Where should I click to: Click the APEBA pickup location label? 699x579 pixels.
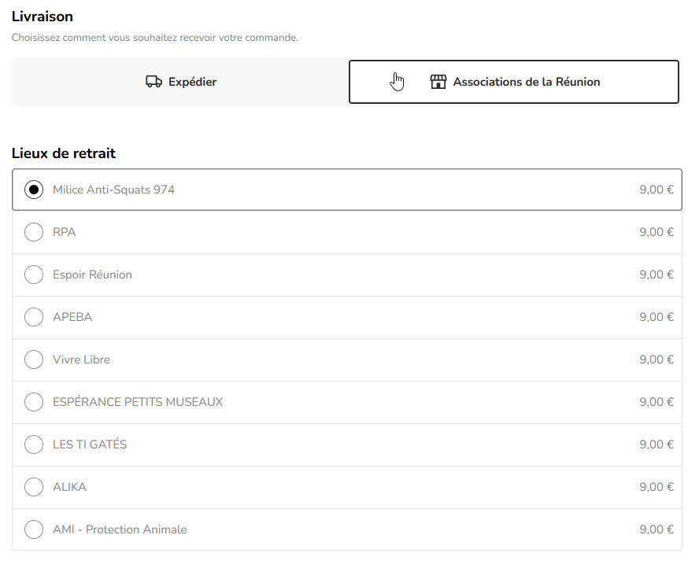pos(72,317)
